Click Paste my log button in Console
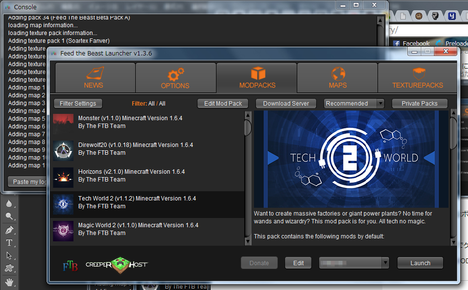The width and height of the screenshot is (468, 290). pos(27,182)
